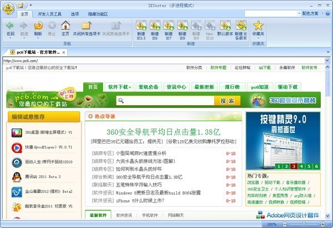Close the pc6 download site tab
Screen dimensions: 333x228
pos(63,52)
